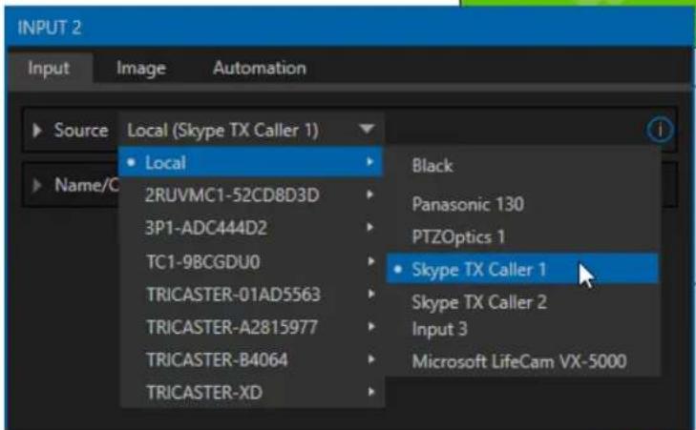Switch to the Image tab
The image size is (696, 430).
(141, 69)
